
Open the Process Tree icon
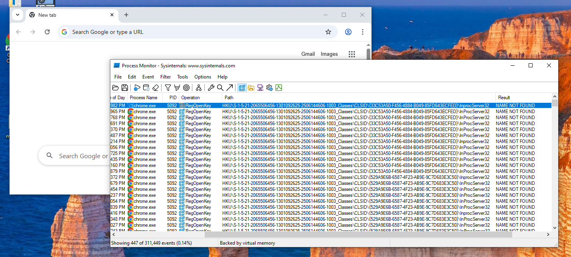pyautogui.click(x=199, y=88)
